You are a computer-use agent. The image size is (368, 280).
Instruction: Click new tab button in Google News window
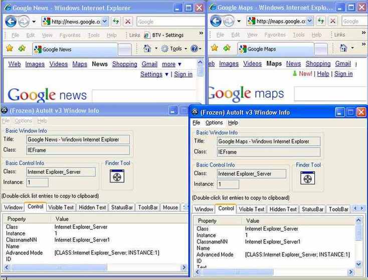pyautogui.click(x=125, y=49)
